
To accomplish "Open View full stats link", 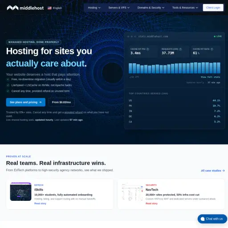I will (210, 77).
